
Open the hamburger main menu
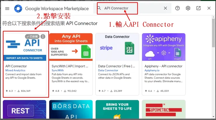click(x=7, y=8)
